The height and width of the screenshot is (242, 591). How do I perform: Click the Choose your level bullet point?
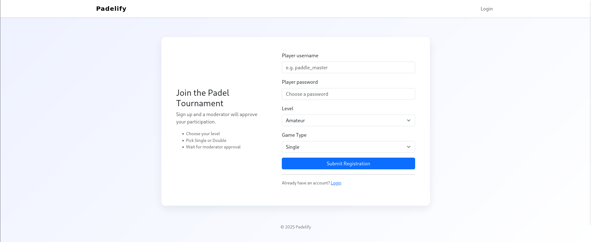(203, 134)
